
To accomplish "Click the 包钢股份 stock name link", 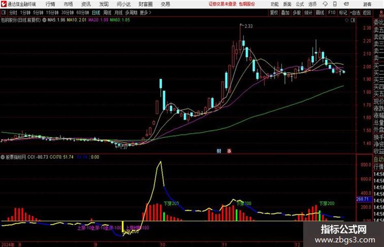I will pos(247,4).
